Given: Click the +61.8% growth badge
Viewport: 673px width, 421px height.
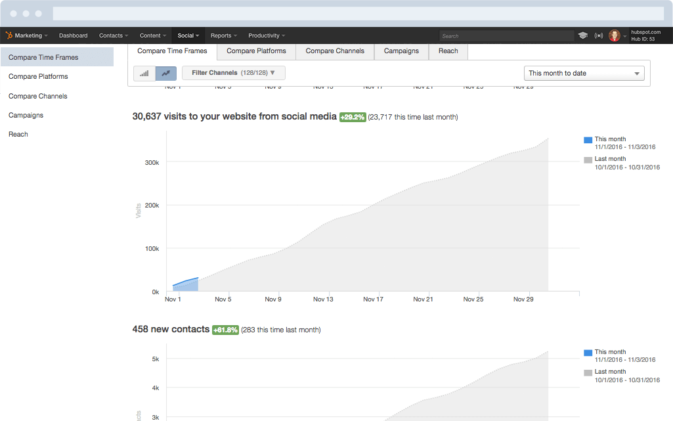Looking at the screenshot, I should [225, 329].
